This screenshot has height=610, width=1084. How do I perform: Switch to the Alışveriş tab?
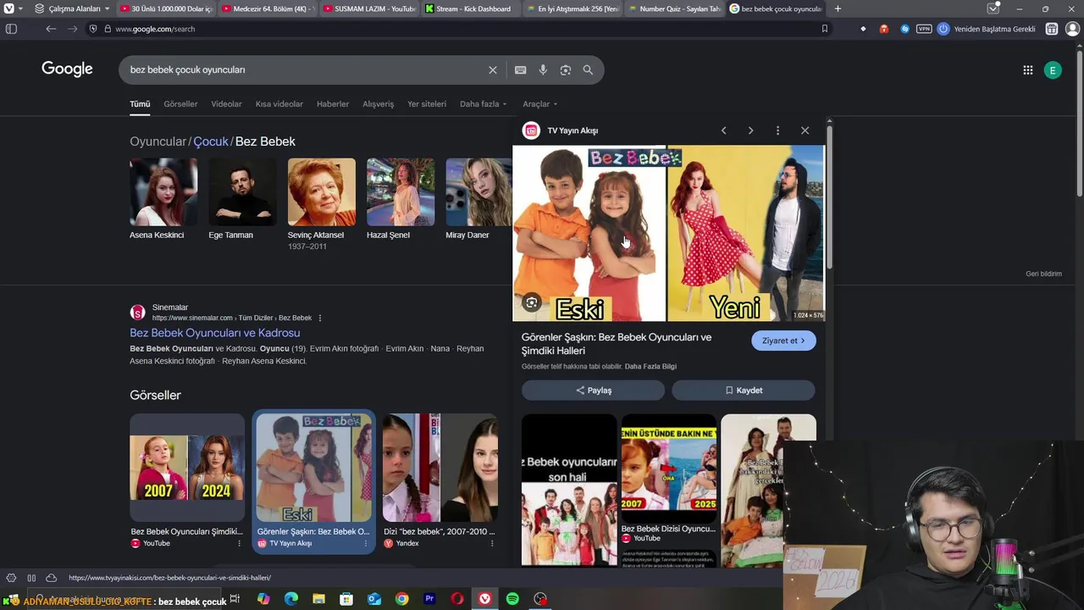[379, 104]
